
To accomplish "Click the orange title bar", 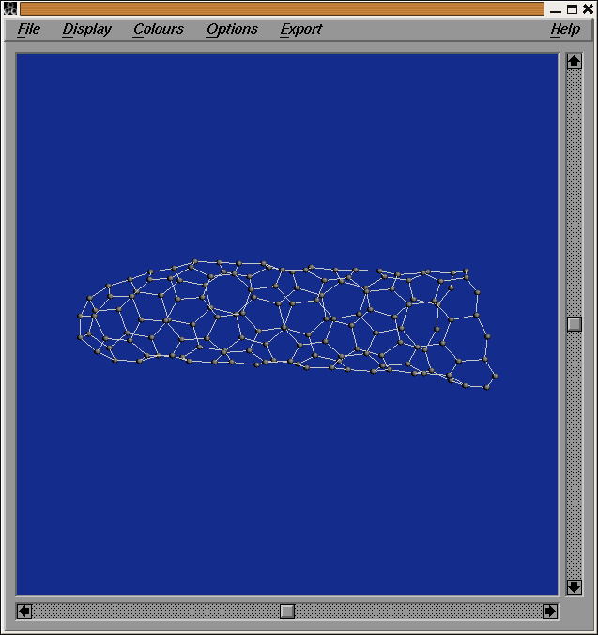I will (282, 8).
